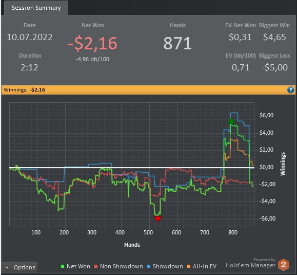Click the duration value 2:12

click(x=29, y=67)
